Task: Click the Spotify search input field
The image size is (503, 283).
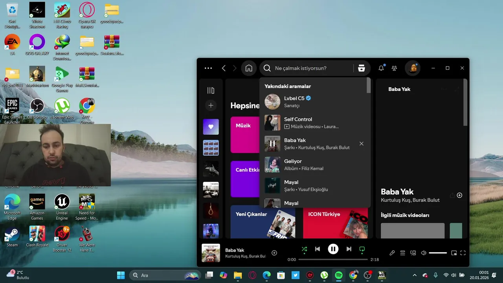Action: pyautogui.click(x=312, y=68)
